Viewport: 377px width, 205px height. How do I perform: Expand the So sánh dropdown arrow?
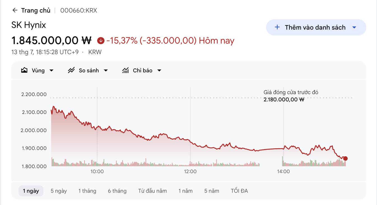click(106, 71)
